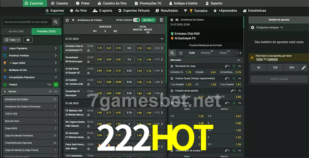309x158 pixels.
Task: Open the Cassino top menu
Action: [x=59, y=3]
